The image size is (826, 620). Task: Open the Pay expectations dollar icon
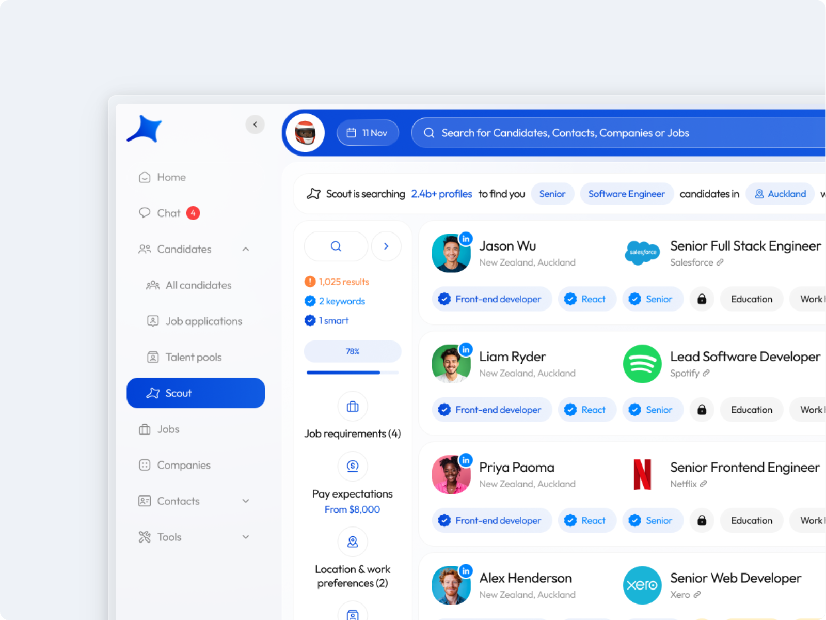(353, 466)
